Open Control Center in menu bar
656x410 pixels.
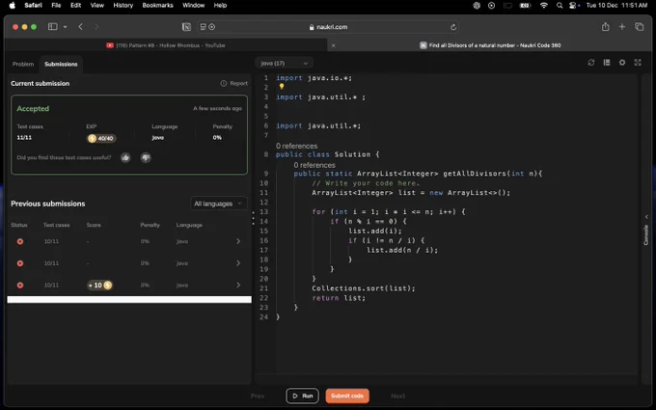tap(574, 6)
